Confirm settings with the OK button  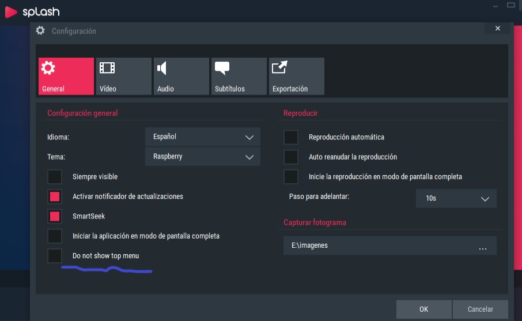pos(423,309)
